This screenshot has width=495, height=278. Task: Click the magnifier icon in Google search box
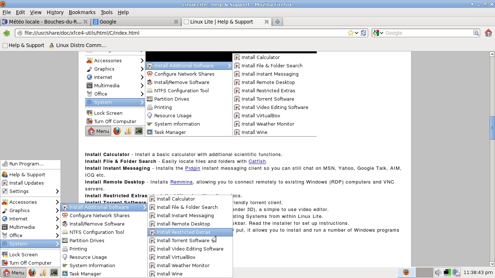point(476,33)
